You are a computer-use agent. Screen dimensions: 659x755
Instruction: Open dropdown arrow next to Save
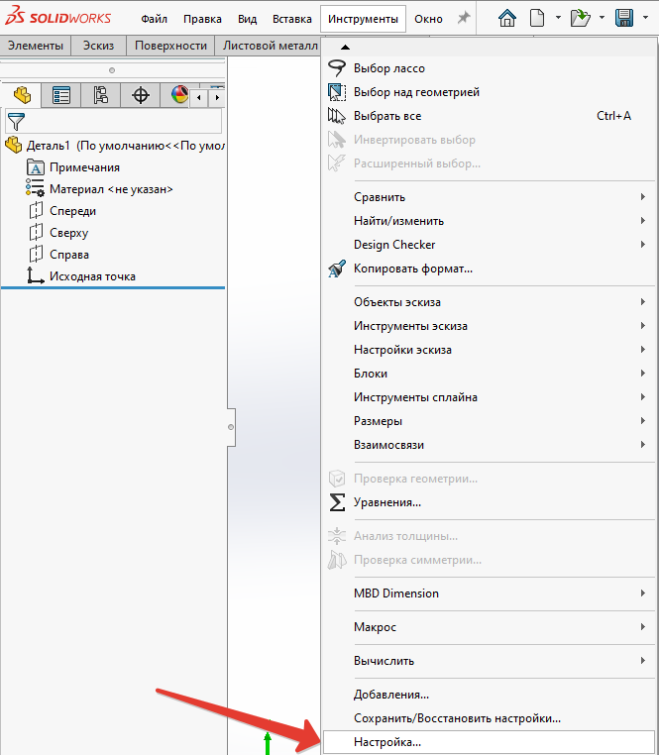pos(645,18)
